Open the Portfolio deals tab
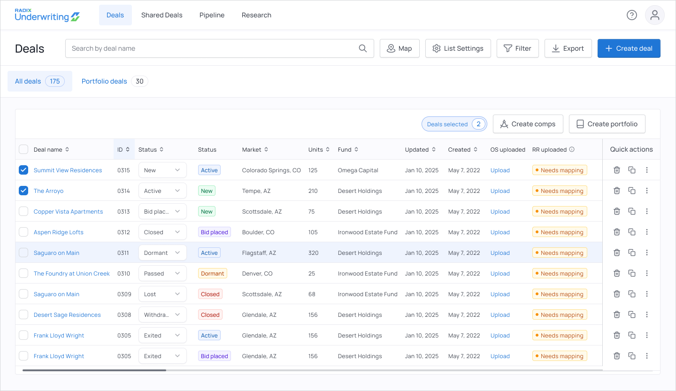This screenshot has height=391, width=676. pyautogui.click(x=115, y=81)
